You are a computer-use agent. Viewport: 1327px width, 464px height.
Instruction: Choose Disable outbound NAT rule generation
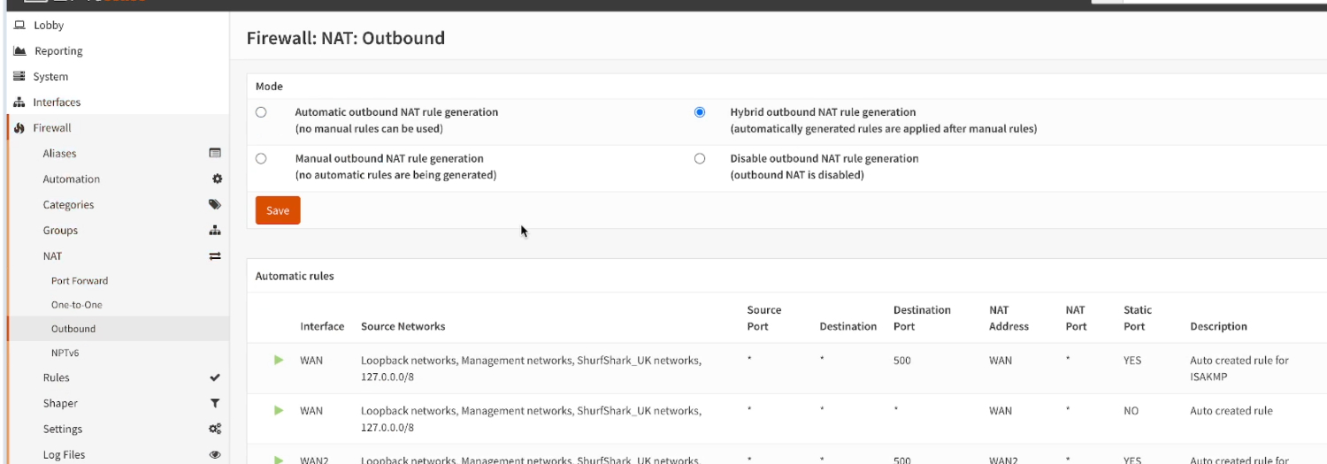click(700, 159)
